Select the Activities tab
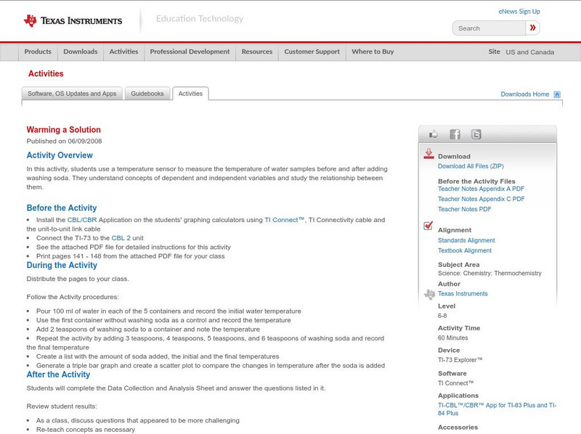Screen dimensions: 581x434 click(190, 94)
